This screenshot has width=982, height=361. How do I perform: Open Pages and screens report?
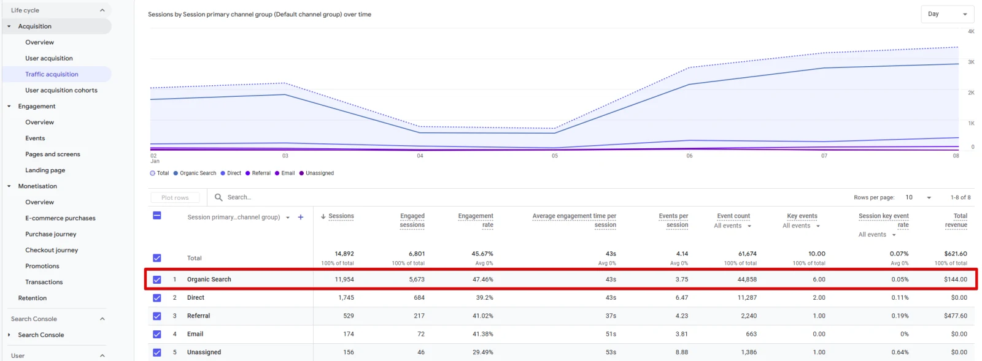[x=53, y=154]
